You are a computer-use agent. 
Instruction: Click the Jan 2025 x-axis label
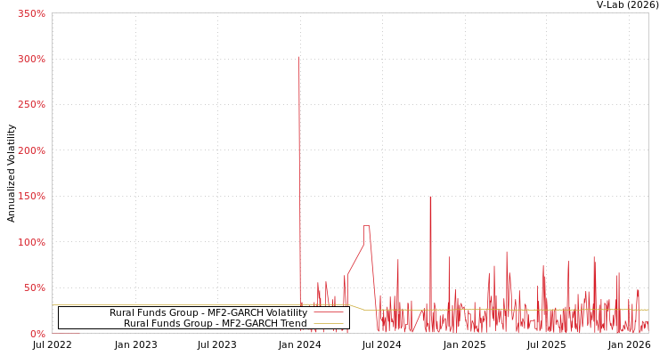click(x=464, y=345)
